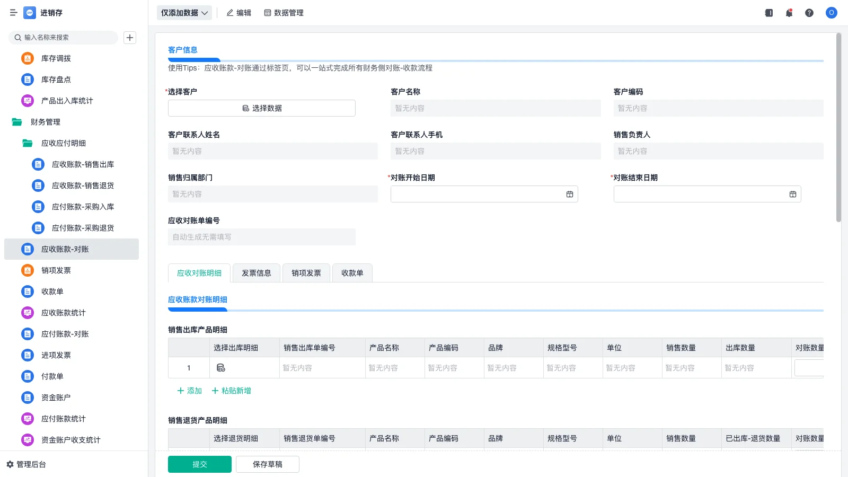Click the 管理后台 gear icon
The image size is (848, 477).
(10, 464)
